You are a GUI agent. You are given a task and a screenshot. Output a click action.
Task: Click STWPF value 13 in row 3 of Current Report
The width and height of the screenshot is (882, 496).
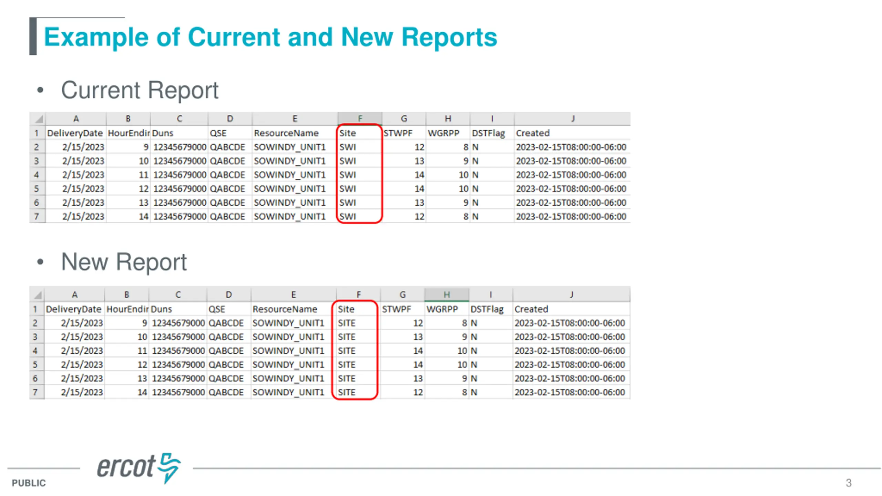(404, 161)
